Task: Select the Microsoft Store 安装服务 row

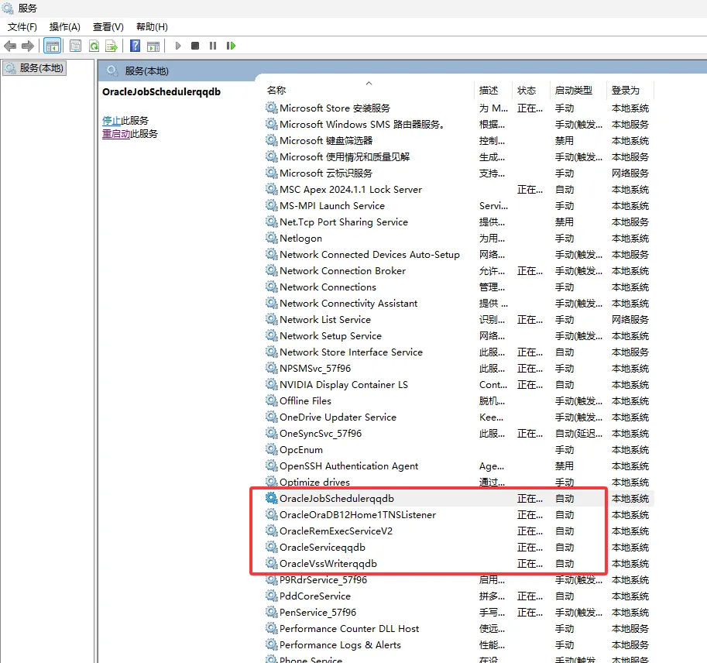Action: tap(458, 108)
